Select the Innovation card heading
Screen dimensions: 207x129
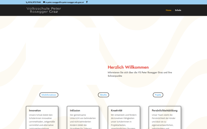[x=35, y=110]
